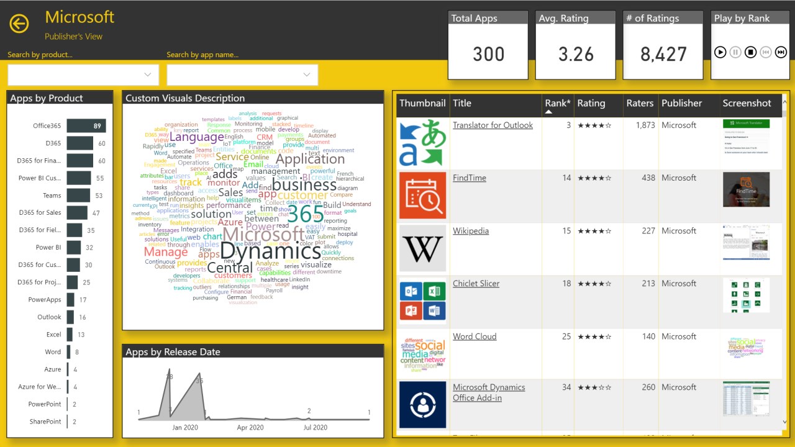
Task: View the FindTime screenshot image
Action: tap(746, 189)
